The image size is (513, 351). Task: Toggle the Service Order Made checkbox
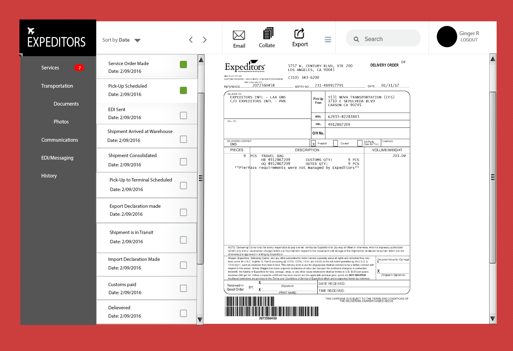click(x=184, y=65)
